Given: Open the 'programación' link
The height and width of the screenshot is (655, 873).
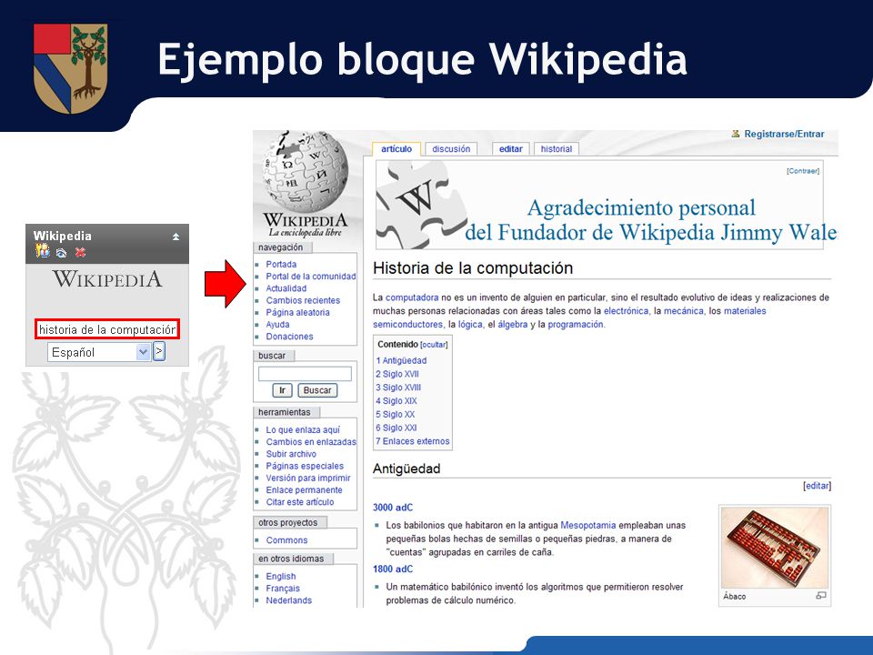Looking at the screenshot, I should [x=576, y=324].
